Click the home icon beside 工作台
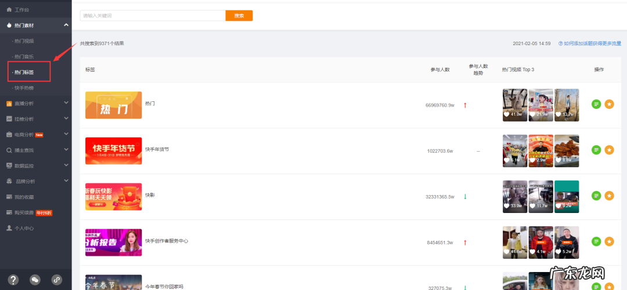This screenshot has height=290, width=627. pyautogui.click(x=9, y=9)
